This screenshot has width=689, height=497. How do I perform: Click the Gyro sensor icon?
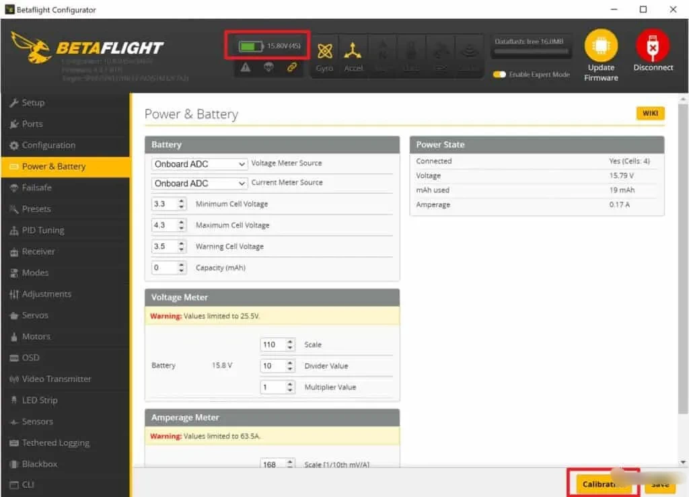pos(325,51)
